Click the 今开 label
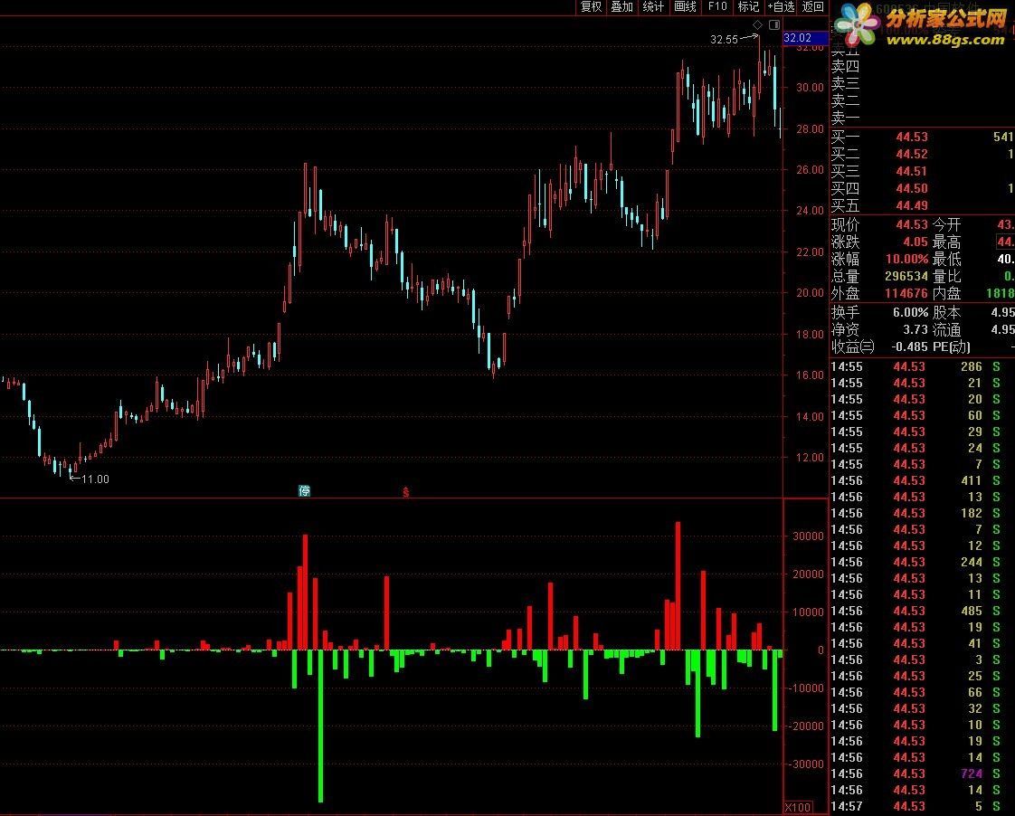The width and height of the screenshot is (1015, 816). pyautogui.click(x=946, y=224)
